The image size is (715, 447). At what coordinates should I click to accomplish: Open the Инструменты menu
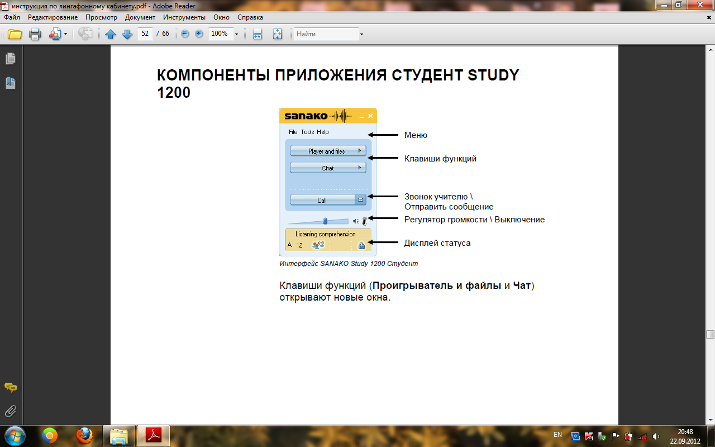184,17
